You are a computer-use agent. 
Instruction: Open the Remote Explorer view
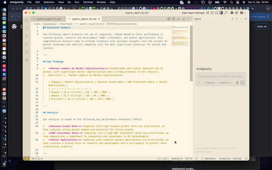(26, 52)
